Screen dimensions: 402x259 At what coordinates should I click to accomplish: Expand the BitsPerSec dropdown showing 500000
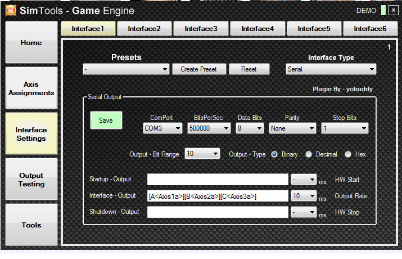[209, 128]
